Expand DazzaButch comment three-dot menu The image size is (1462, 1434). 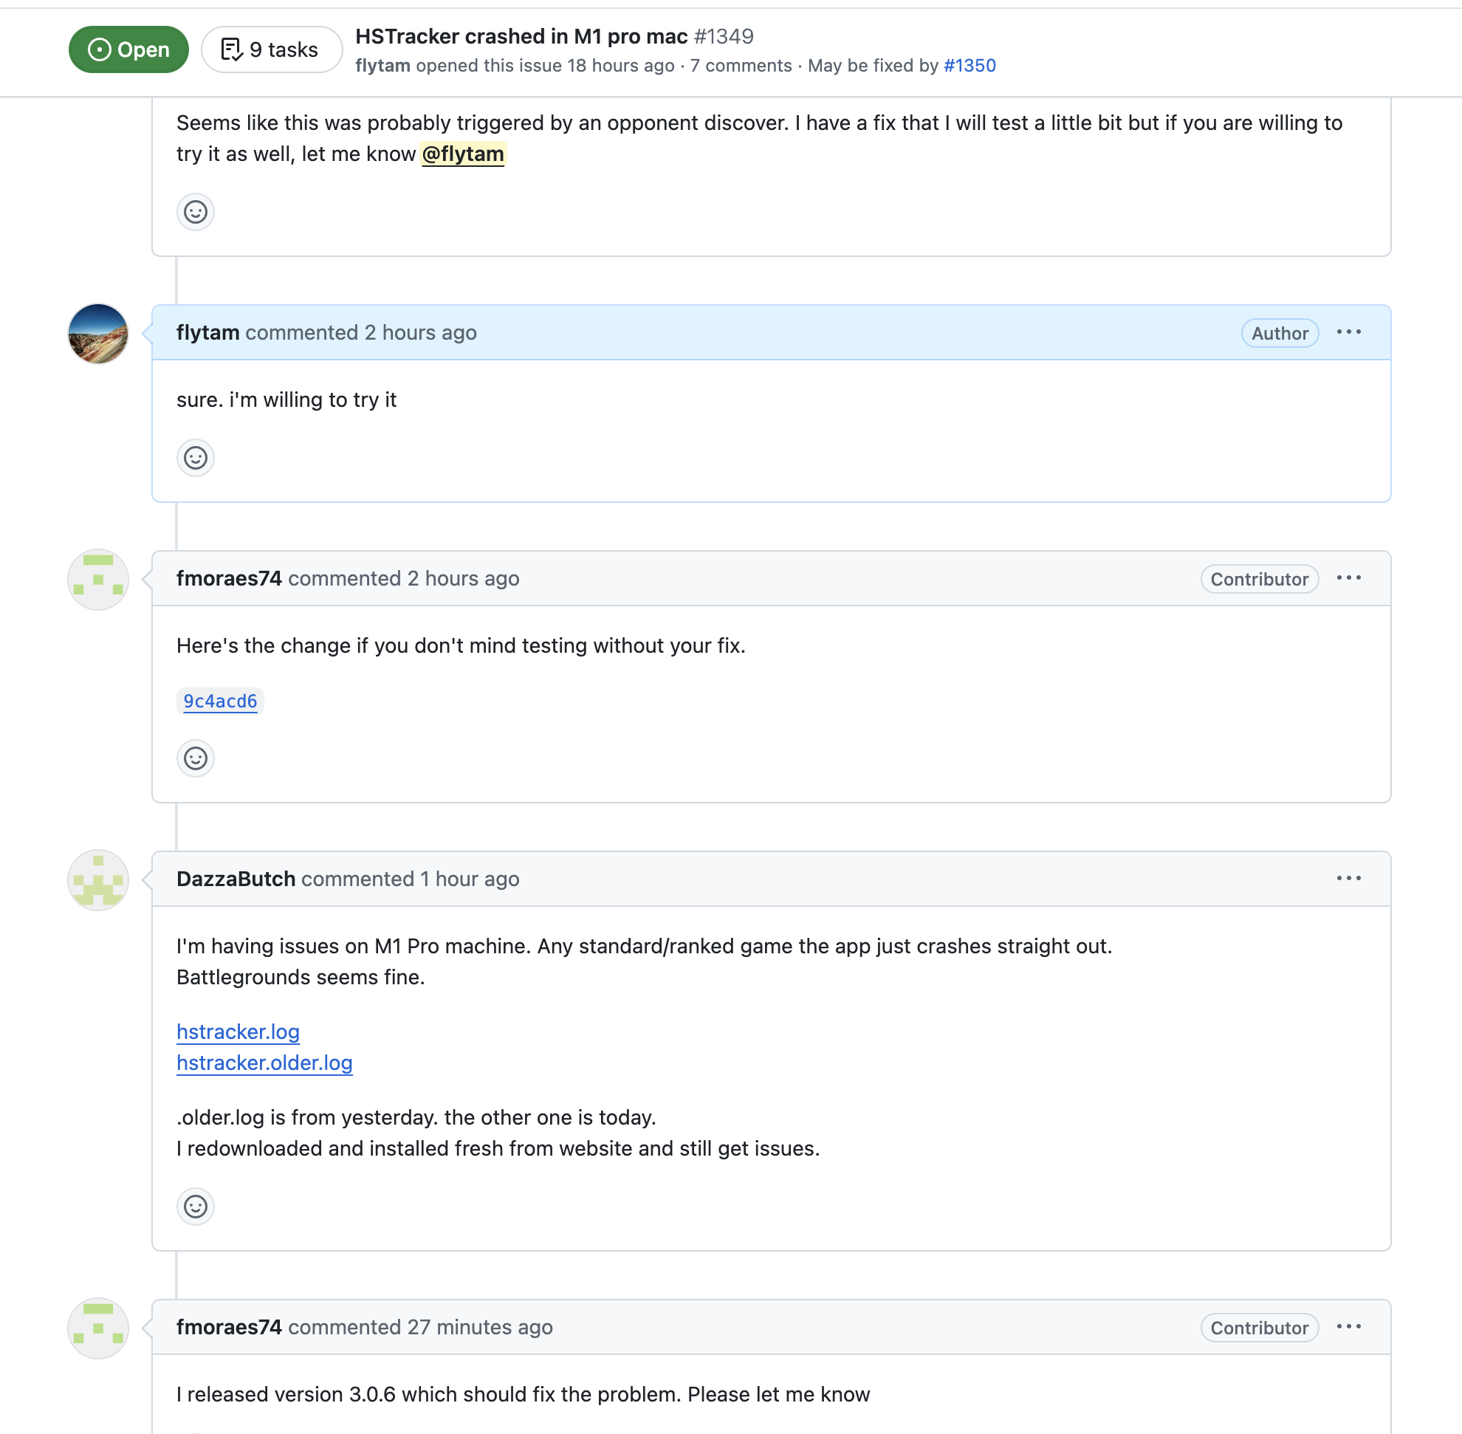[x=1349, y=879]
